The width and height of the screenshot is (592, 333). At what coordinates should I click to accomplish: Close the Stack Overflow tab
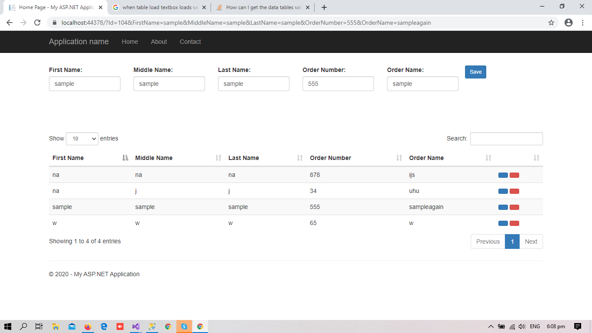coord(308,7)
